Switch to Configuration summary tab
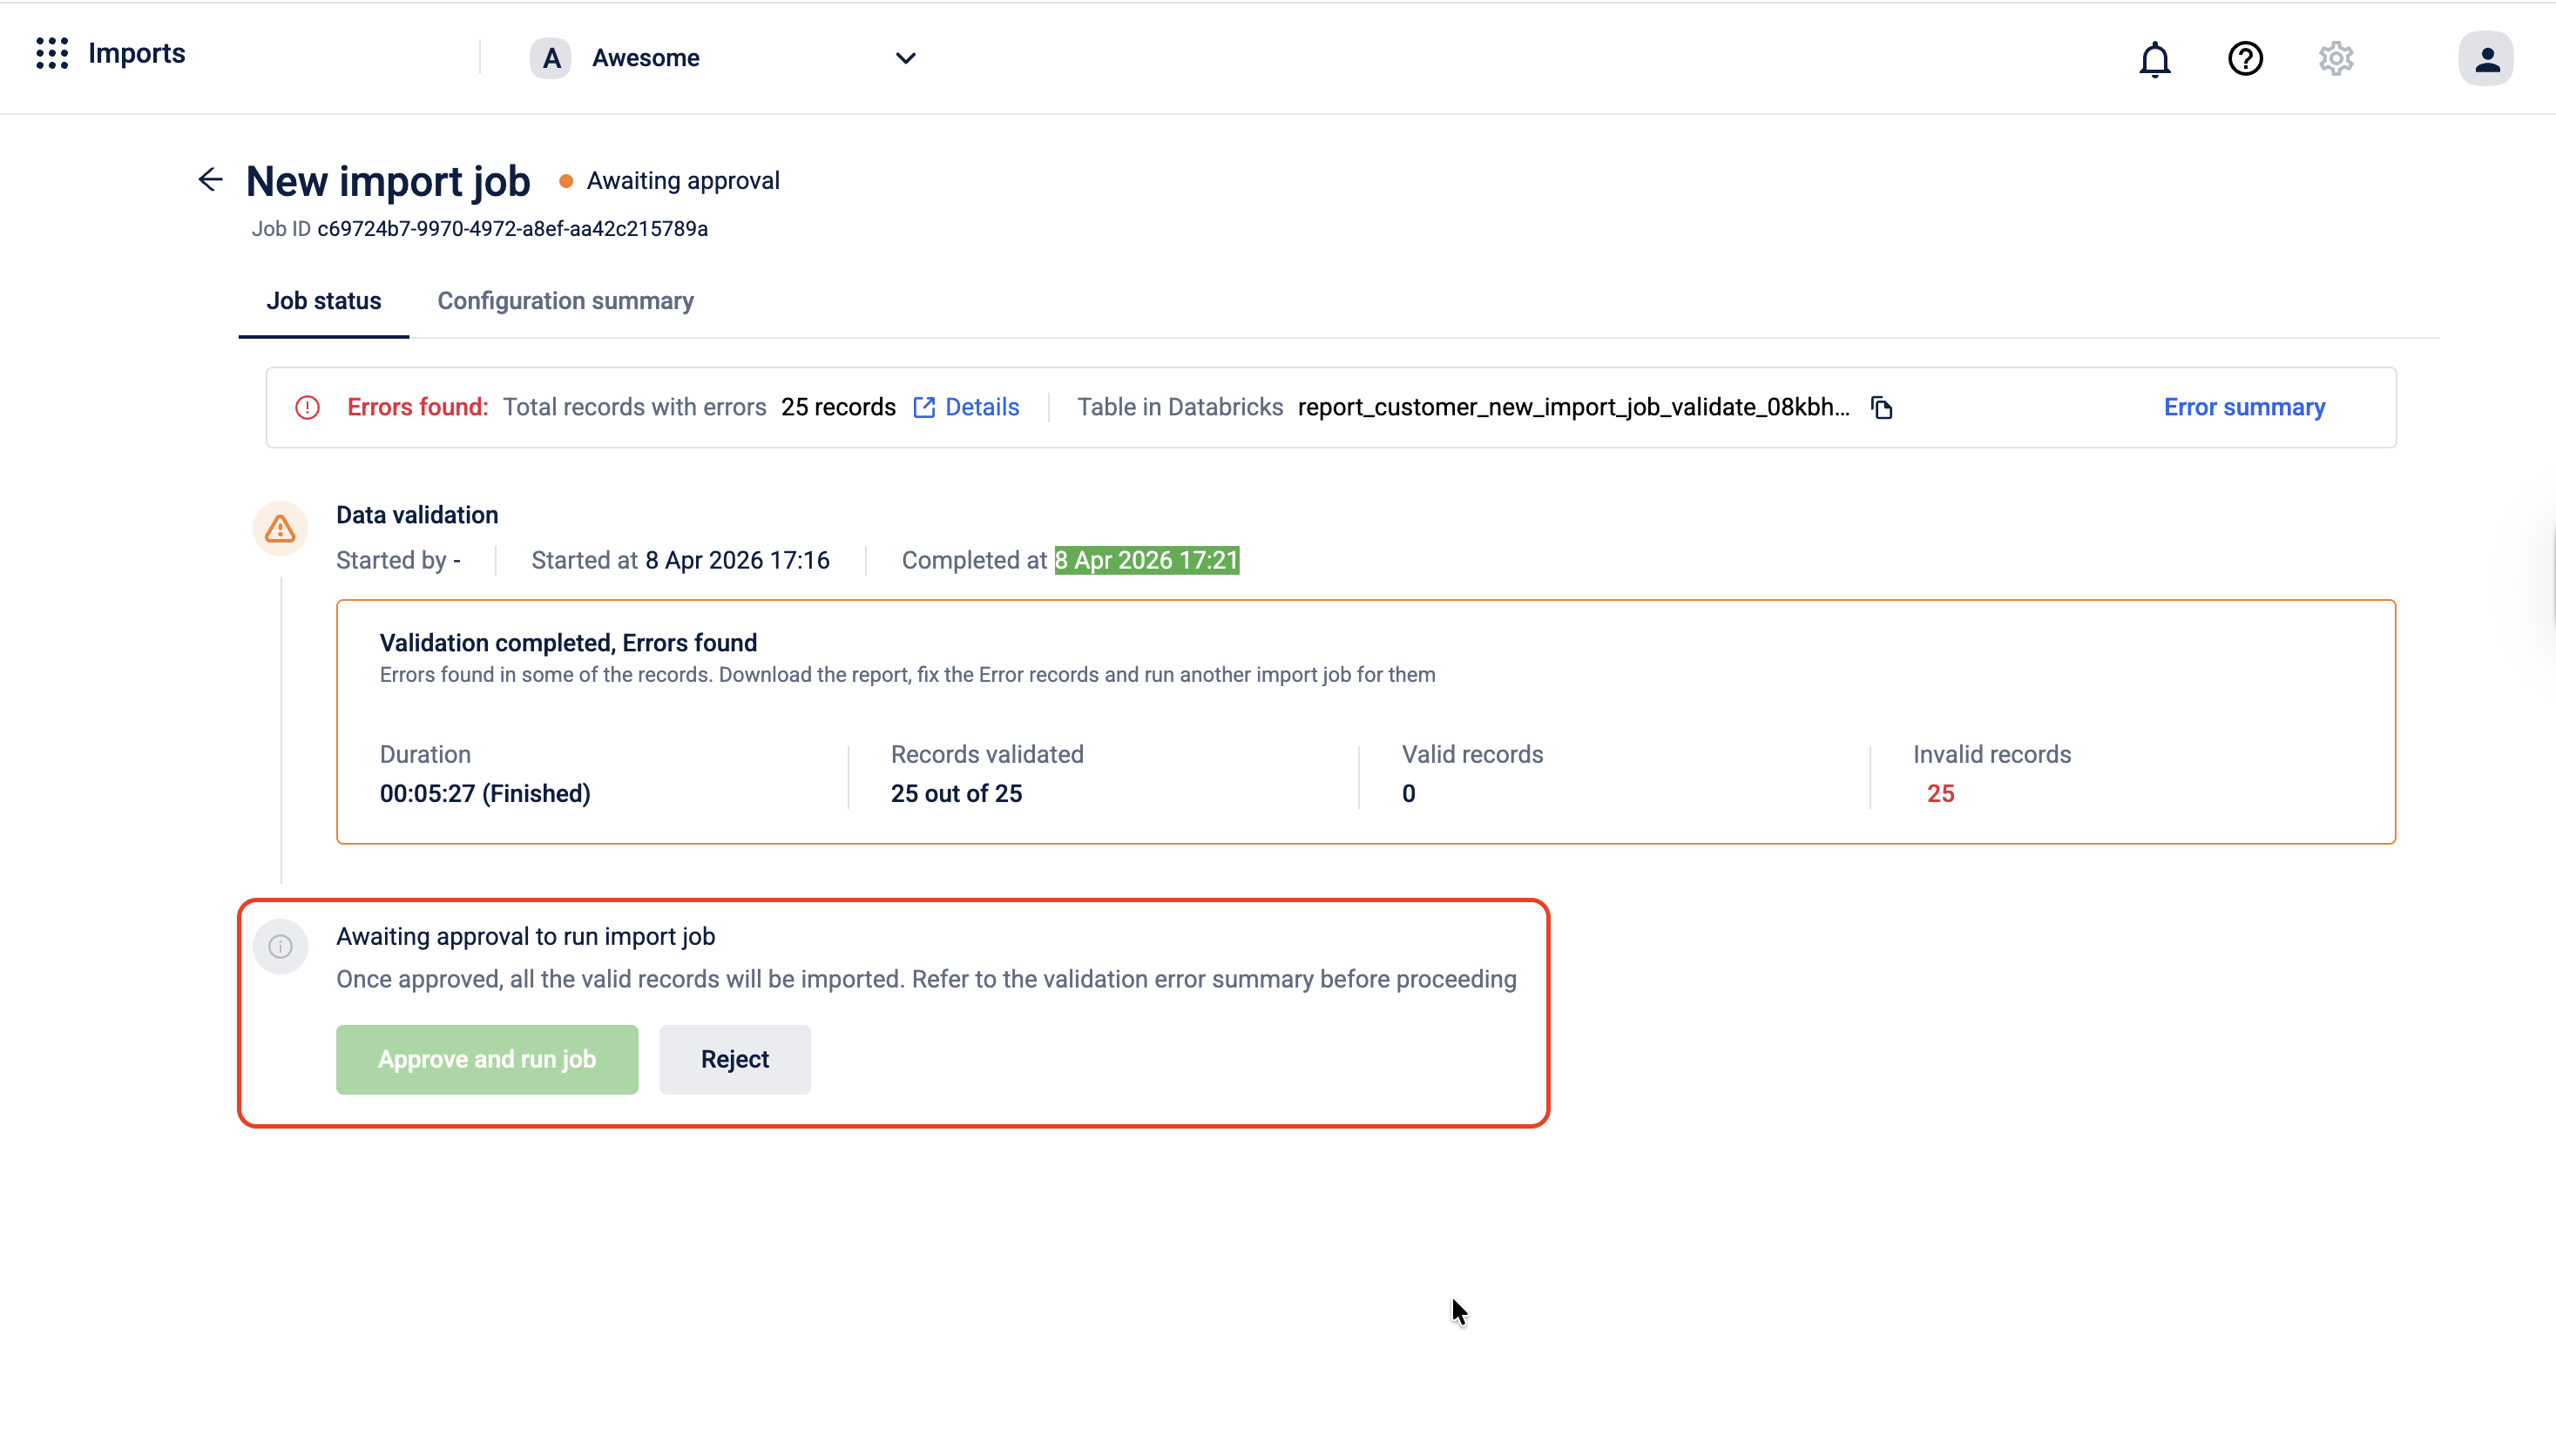 click(x=565, y=301)
